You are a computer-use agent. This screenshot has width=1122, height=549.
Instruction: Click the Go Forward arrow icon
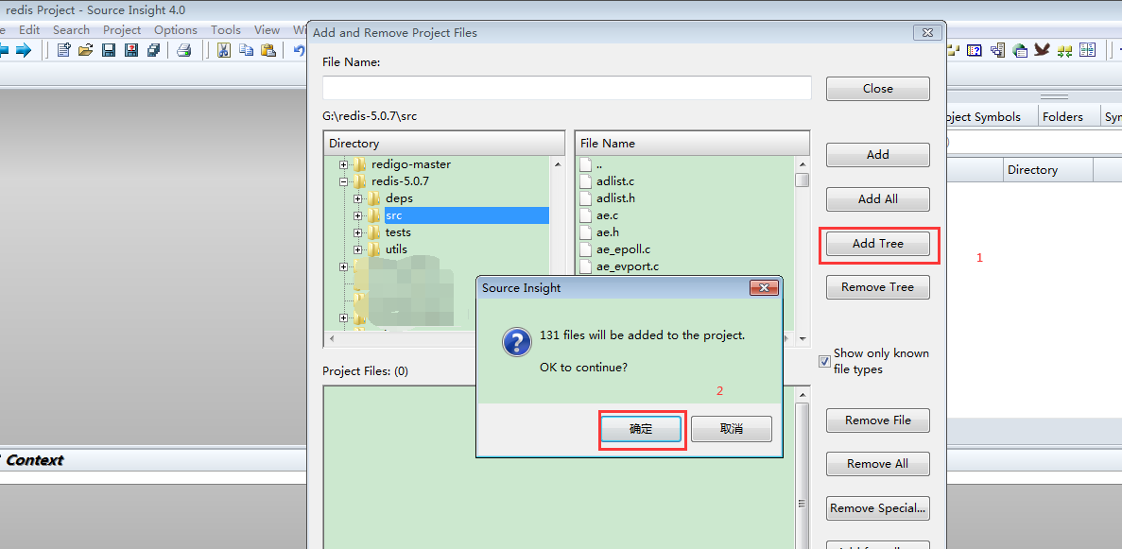(x=24, y=50)
